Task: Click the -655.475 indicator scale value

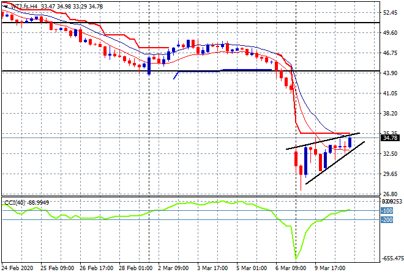Action: pos(392,258)
